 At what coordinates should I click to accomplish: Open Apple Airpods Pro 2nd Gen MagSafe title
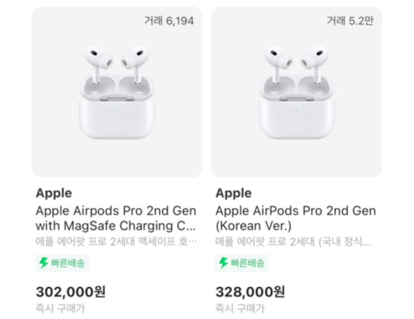[116, 218]
